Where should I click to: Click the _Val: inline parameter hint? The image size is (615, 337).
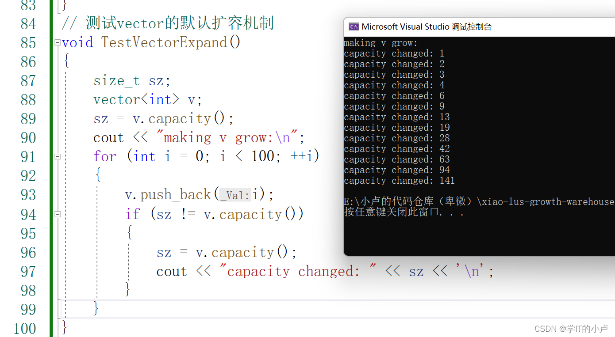[x=234, y=194]
